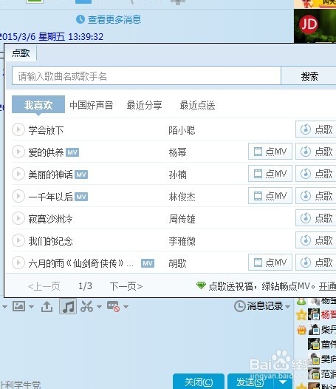
Task: Switch to 中国好声音 tab
Action: point(92,105)
